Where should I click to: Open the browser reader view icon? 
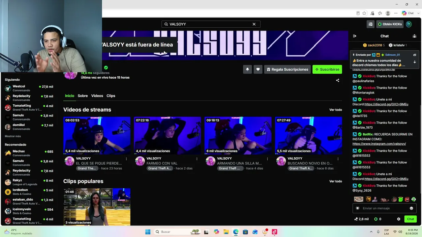tap(358, 13)
